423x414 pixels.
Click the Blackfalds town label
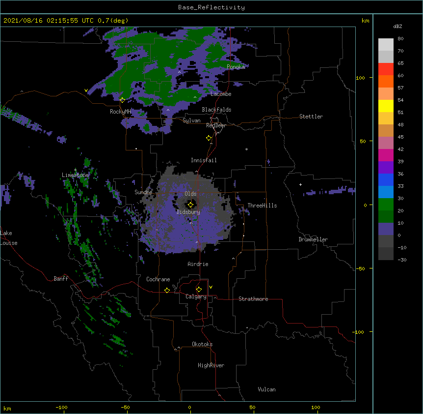point(216,110)
